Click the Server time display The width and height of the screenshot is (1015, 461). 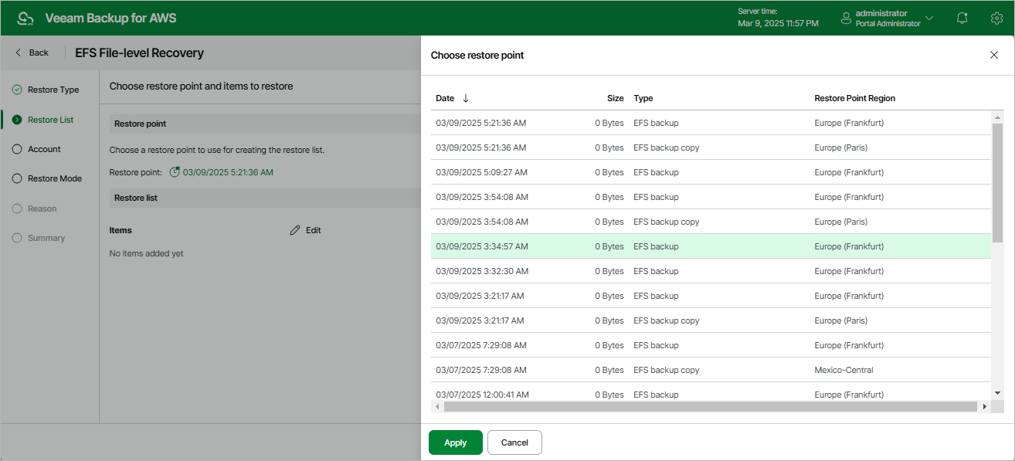tap(778, 18)
